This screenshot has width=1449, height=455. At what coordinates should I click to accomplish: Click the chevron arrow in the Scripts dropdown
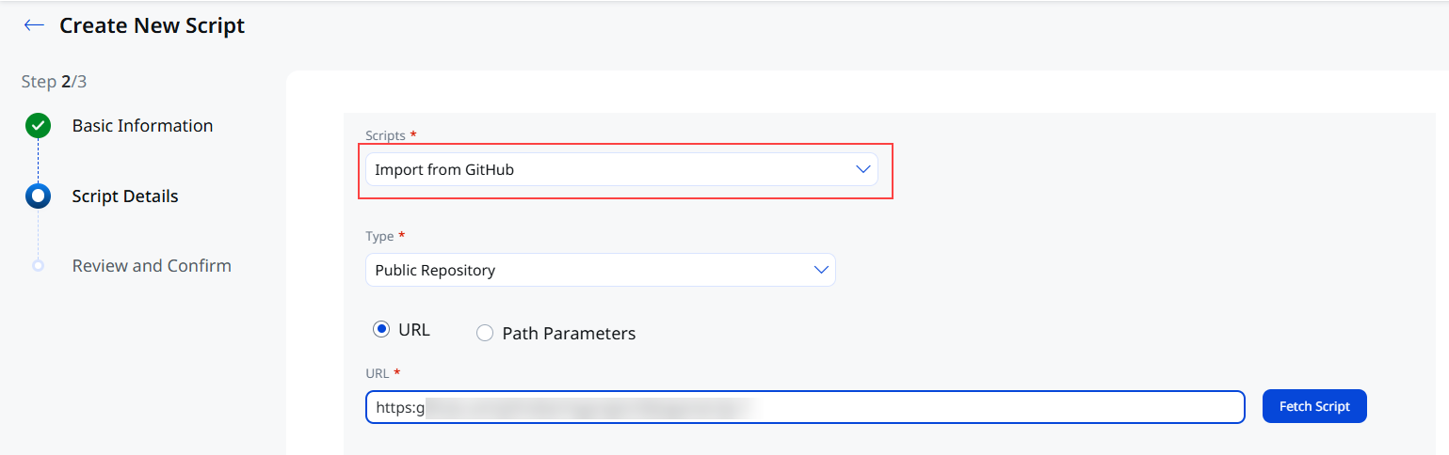[x=862, y=169]
